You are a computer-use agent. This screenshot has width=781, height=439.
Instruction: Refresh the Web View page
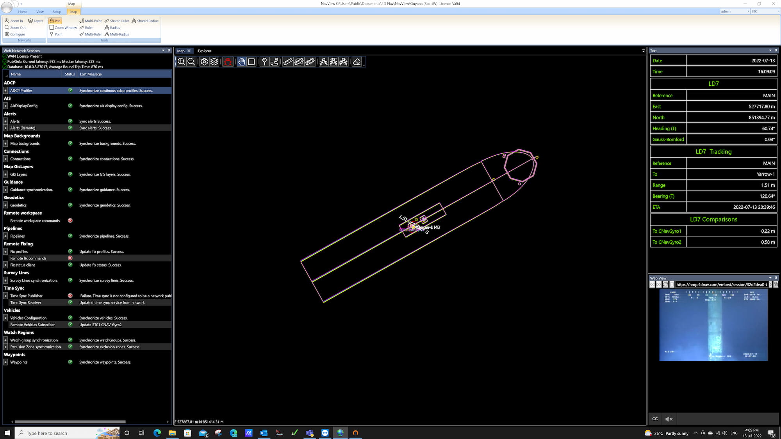pos(665,284)
